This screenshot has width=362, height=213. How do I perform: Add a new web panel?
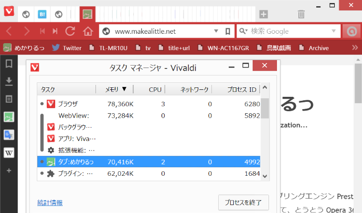(x=9, y=171)
